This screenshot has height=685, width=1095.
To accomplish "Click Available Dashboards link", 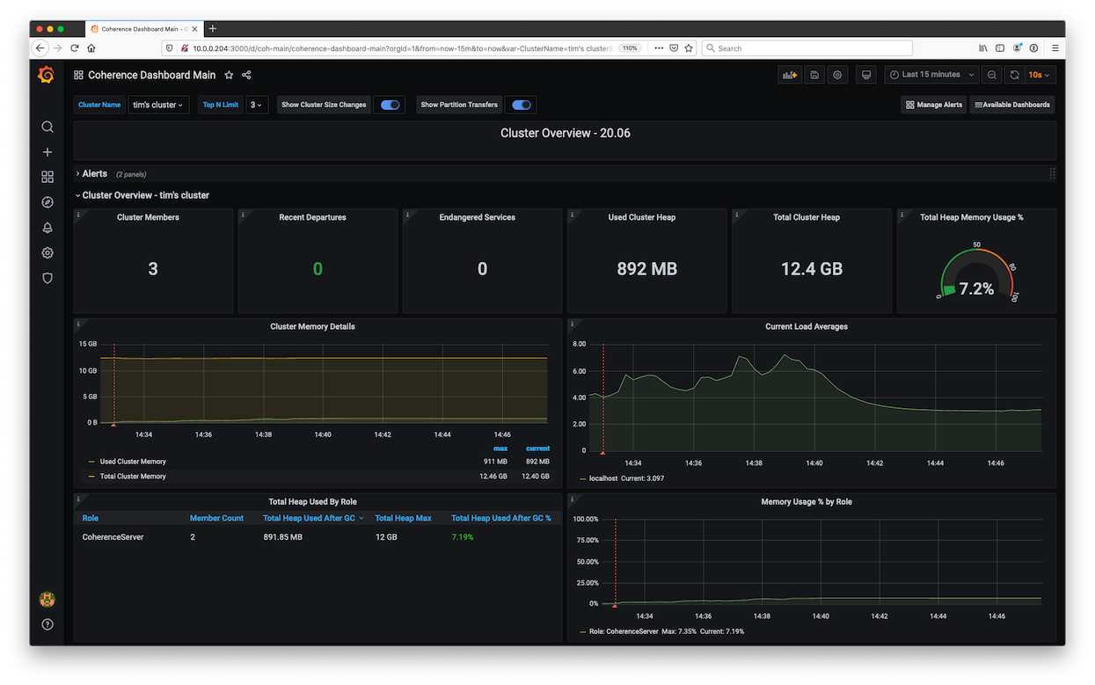I will point(1012,105).
